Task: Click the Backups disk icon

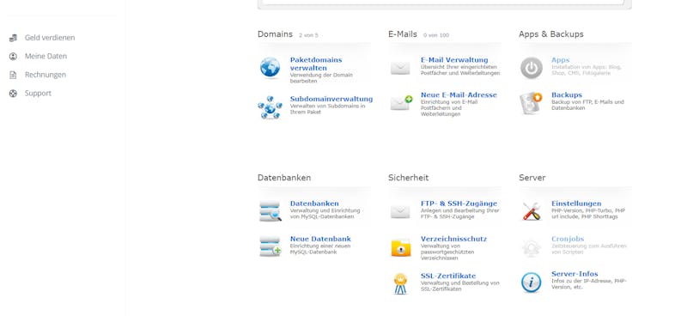Action: click(531, 103)
